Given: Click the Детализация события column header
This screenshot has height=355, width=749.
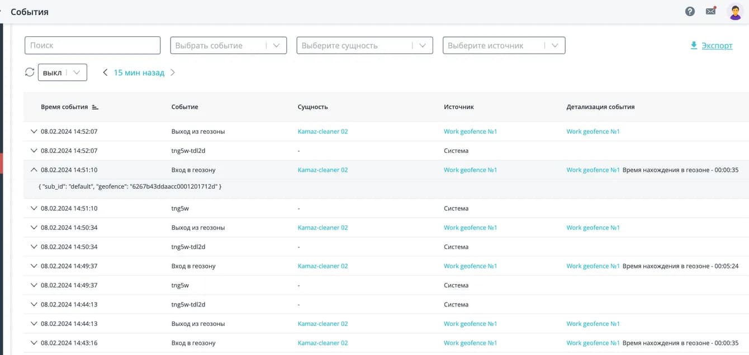Looking at the screenshot, I should pyautogui.click(x=600, y=107).
